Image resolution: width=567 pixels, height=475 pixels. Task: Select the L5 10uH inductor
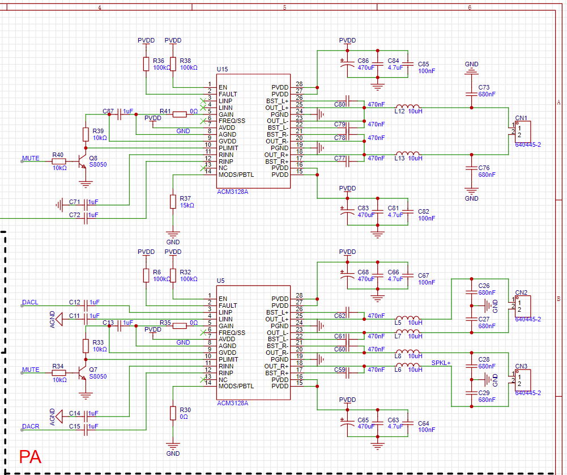pyautogui.click(x=408, y=317)
